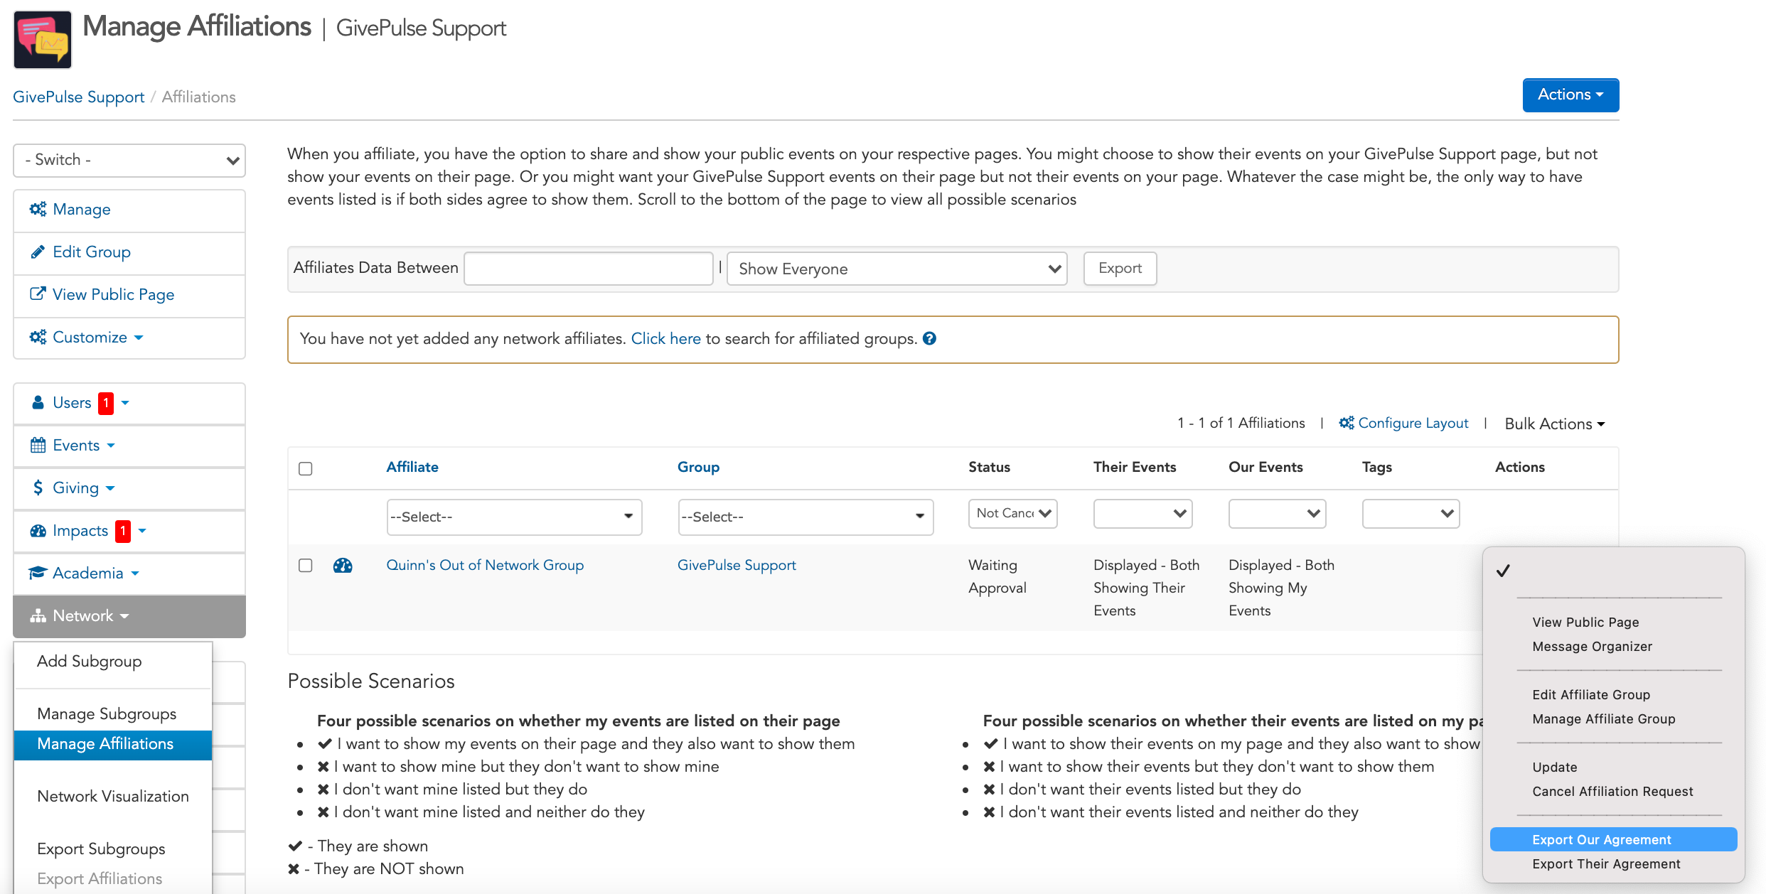Click the Giving dollar icon
The height and width of the screenshot is (894, 1766).
[x=38, y=488]
